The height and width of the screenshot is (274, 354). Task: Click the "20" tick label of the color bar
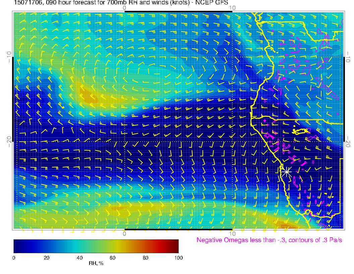tap(47, 258)
